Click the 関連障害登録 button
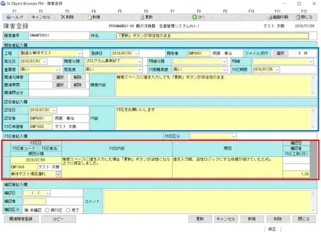Image resolution: width=321 pixels, height=232 pixels. click(21, 219)
